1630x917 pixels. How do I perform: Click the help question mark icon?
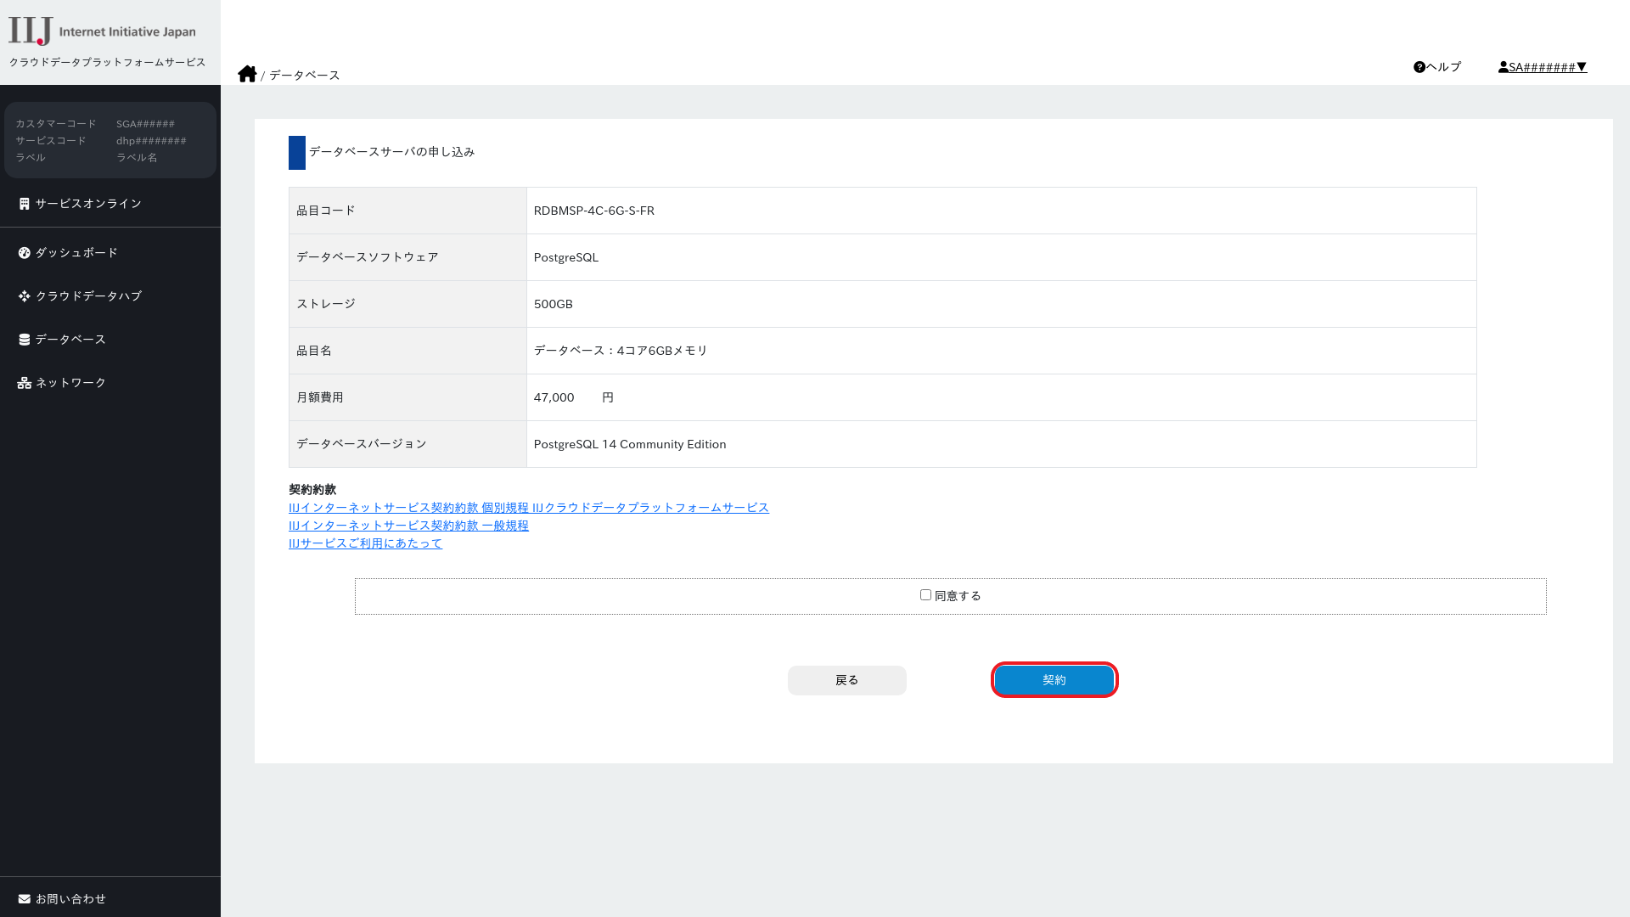coord(1419,67)
